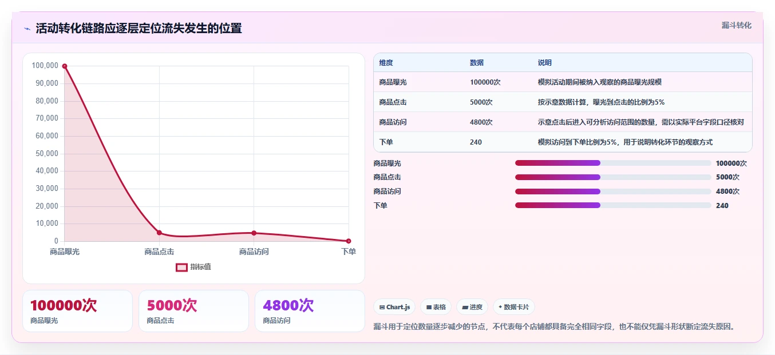Click description mentioning 实际平台字段口径核对

pyautogui.click(x=641, y=122)
